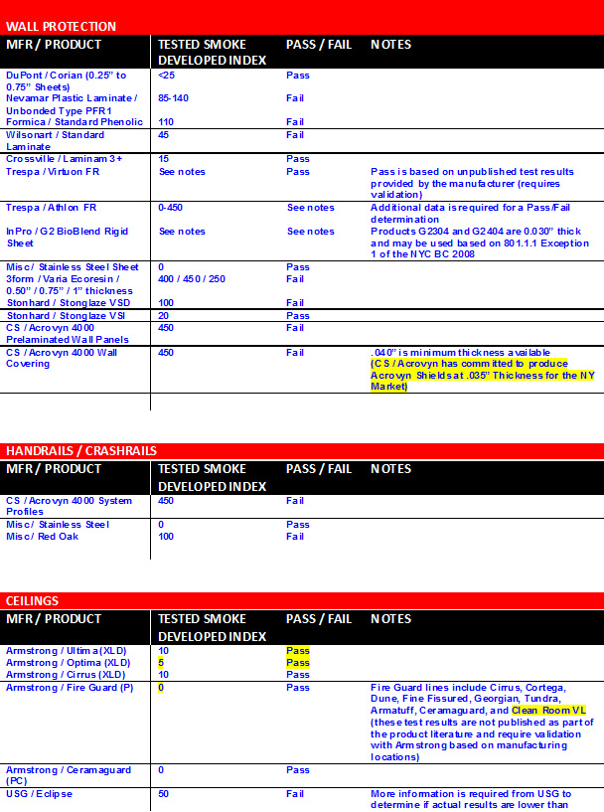Click 'Trespa / Athlon FR' product name
This screenshot has height=812, width=604.
[x=52, y=208]
